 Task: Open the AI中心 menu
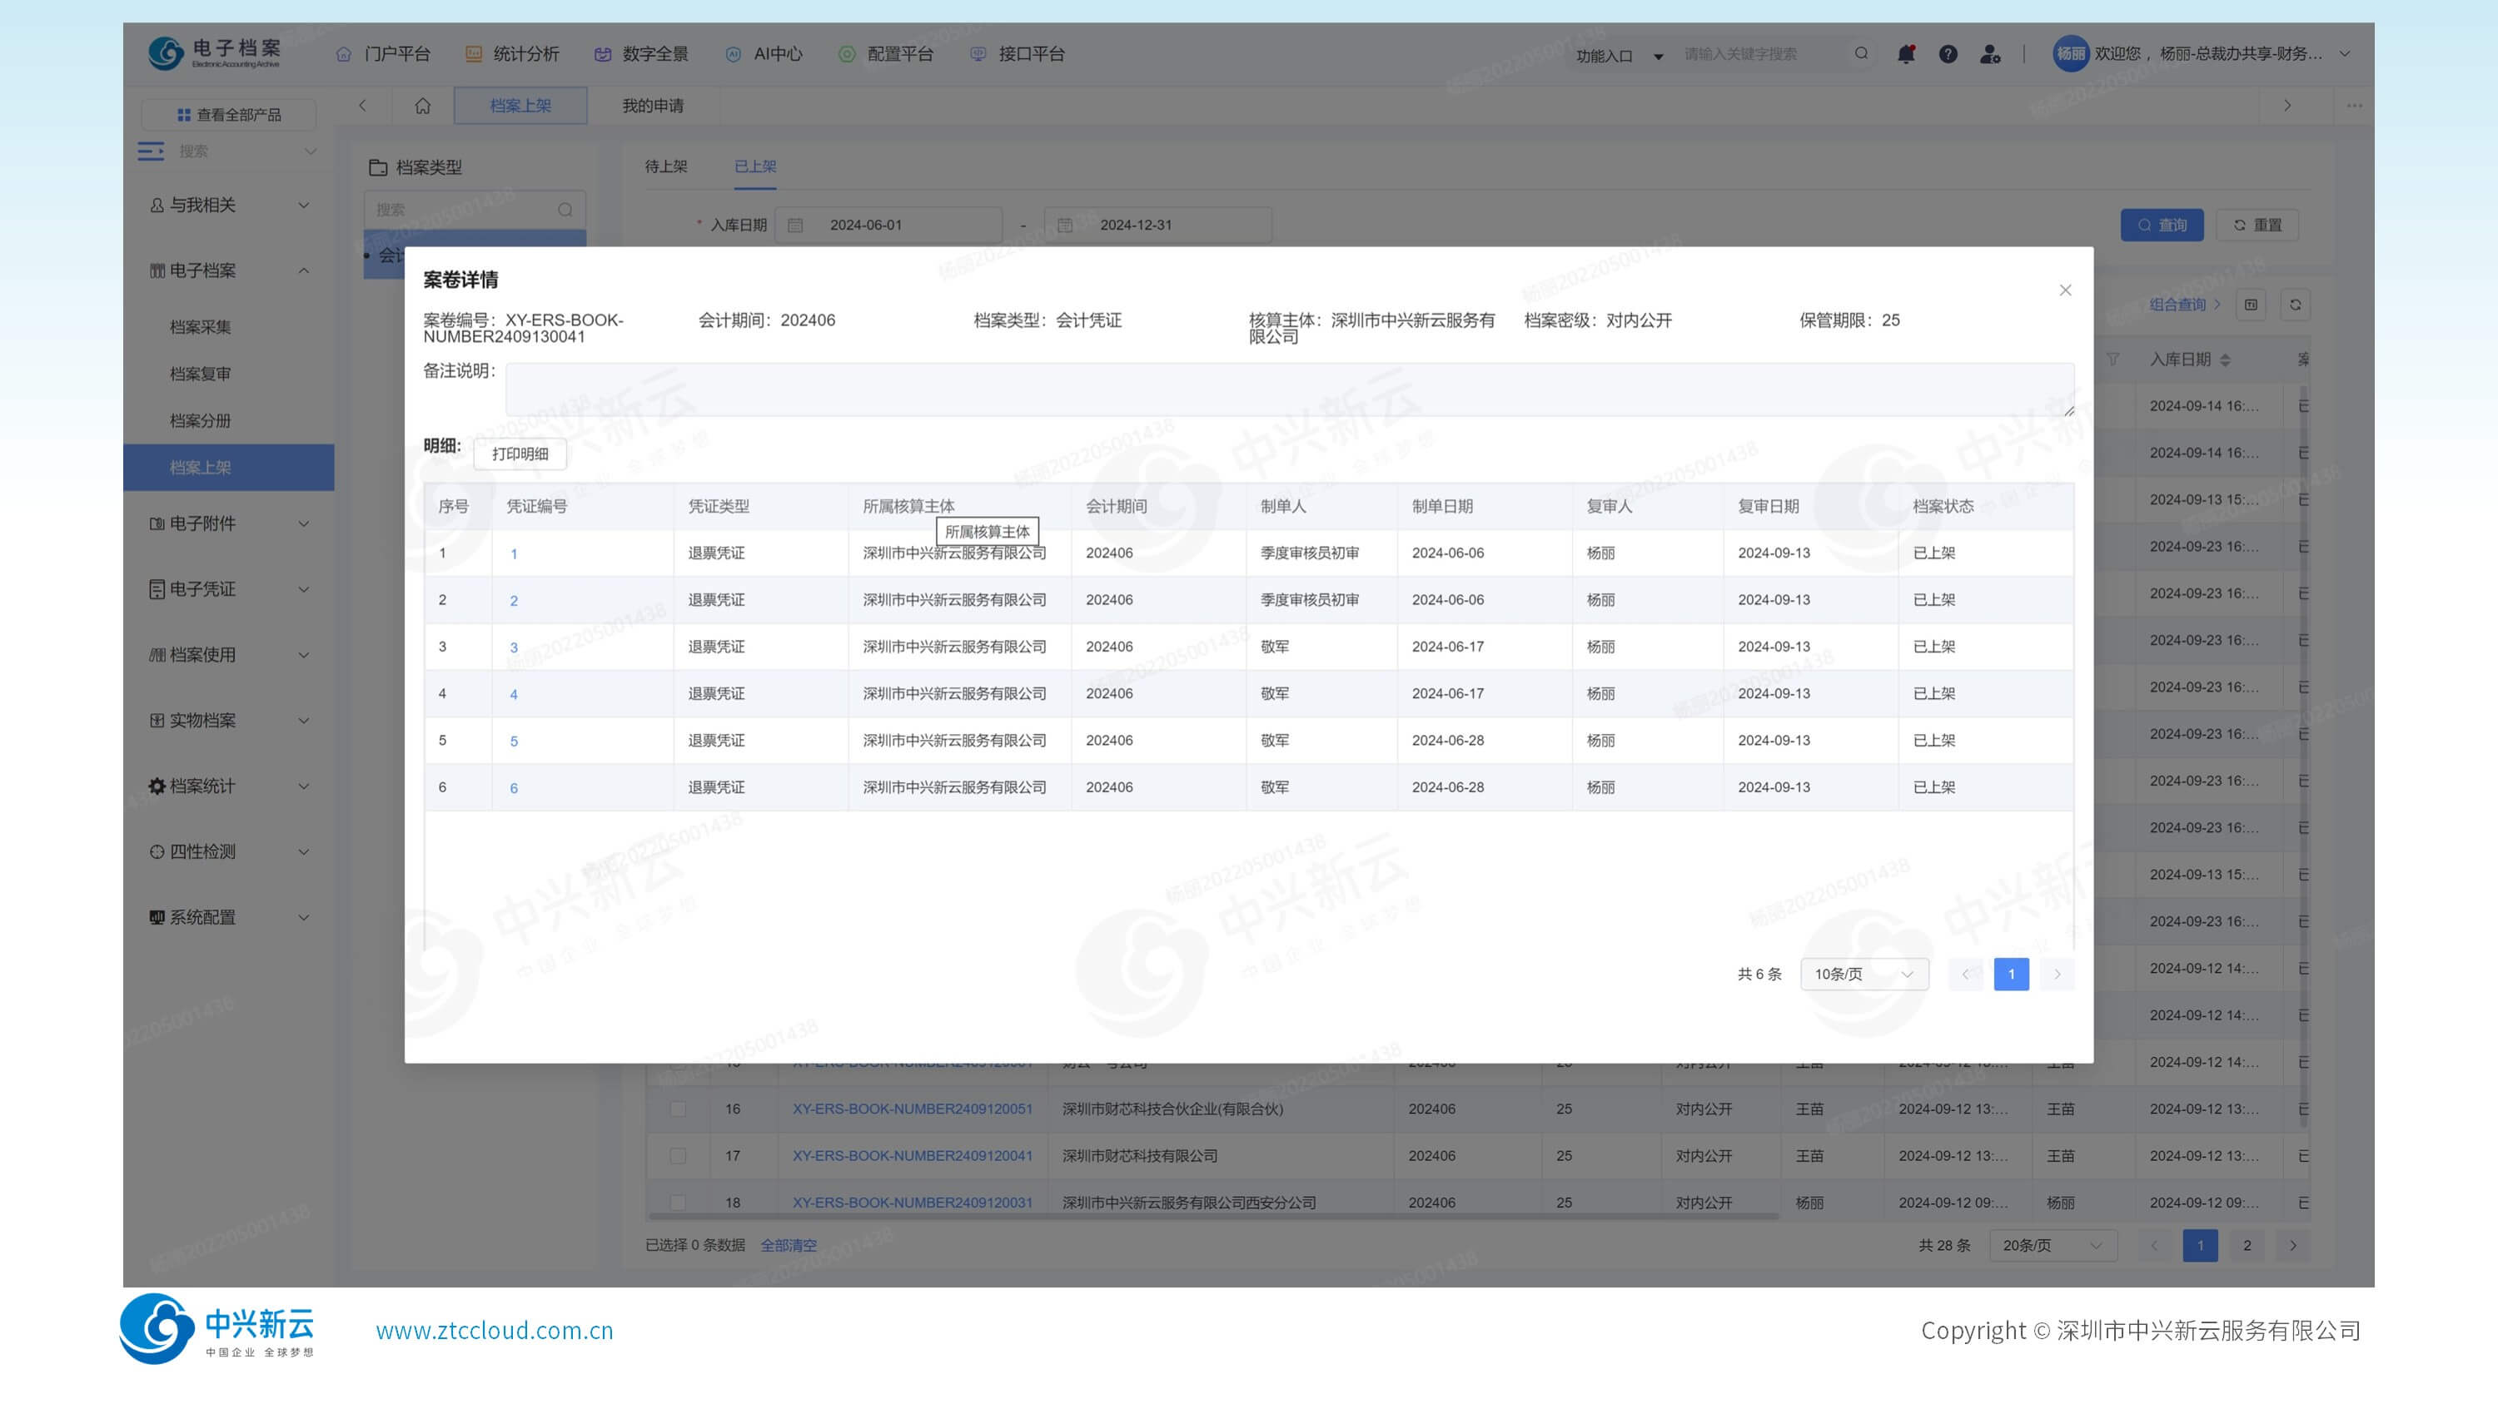pyautogui.click(x=764, y=54)
